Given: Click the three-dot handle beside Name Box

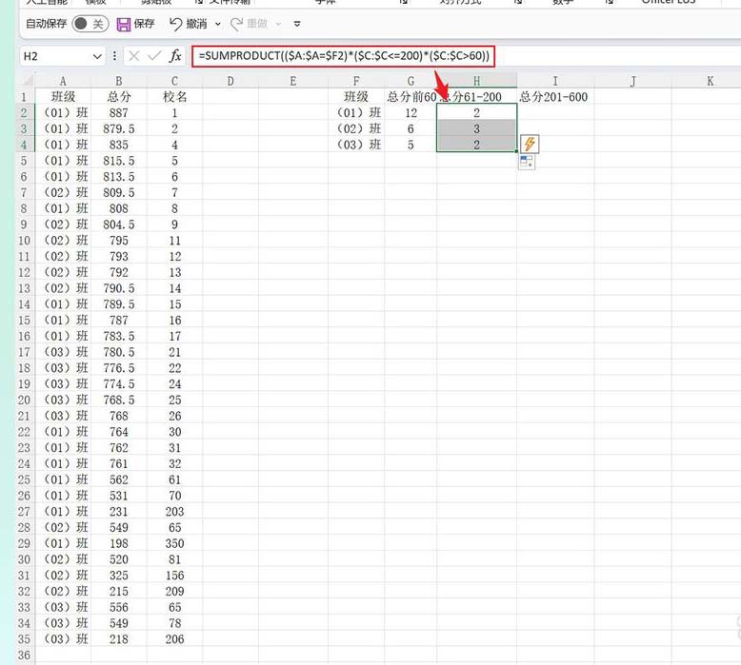Looking at the screenshot, I should [x=114, y=56].
